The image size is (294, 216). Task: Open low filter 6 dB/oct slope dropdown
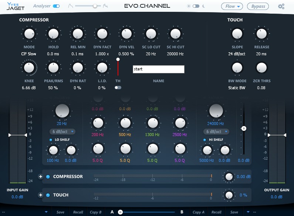(x=62, y=132)
